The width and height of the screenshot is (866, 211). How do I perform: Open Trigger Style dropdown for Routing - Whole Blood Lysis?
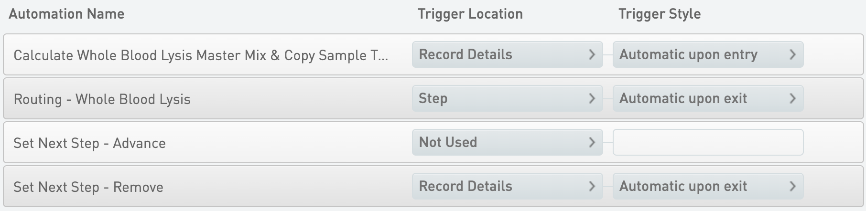point(707,99)
